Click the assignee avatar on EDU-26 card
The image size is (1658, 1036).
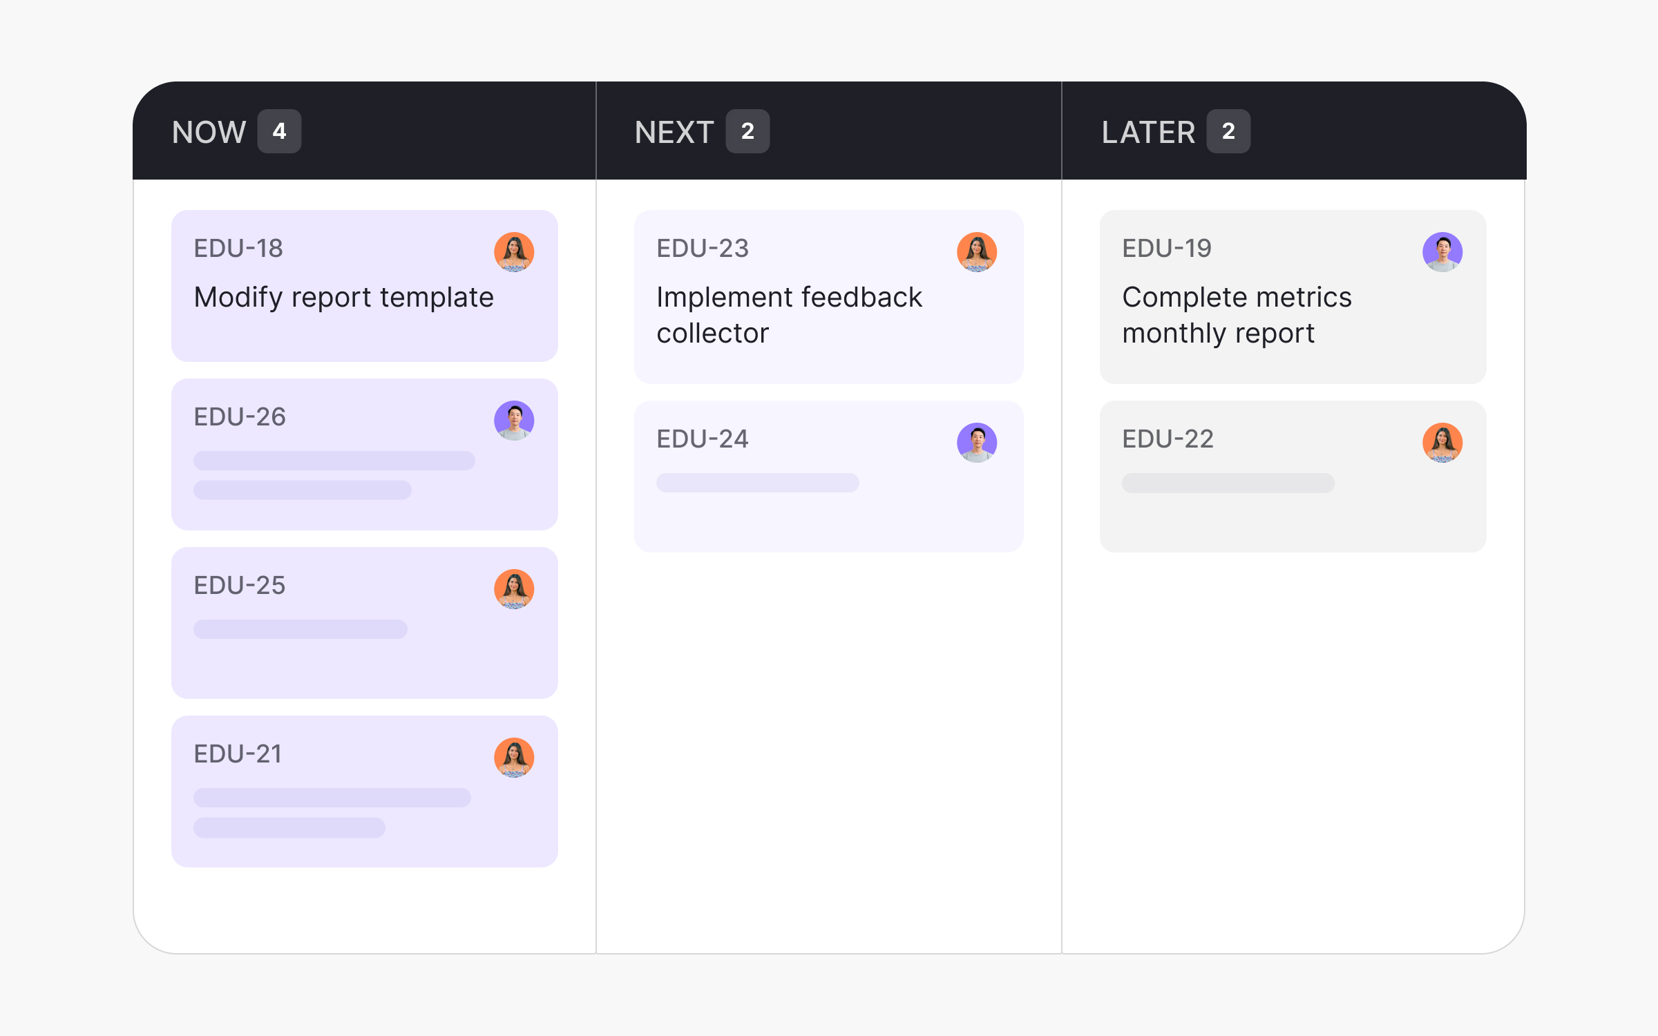514,421
